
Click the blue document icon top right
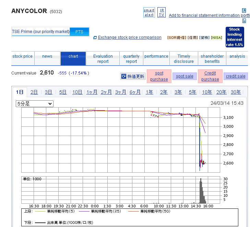point(244,21)
